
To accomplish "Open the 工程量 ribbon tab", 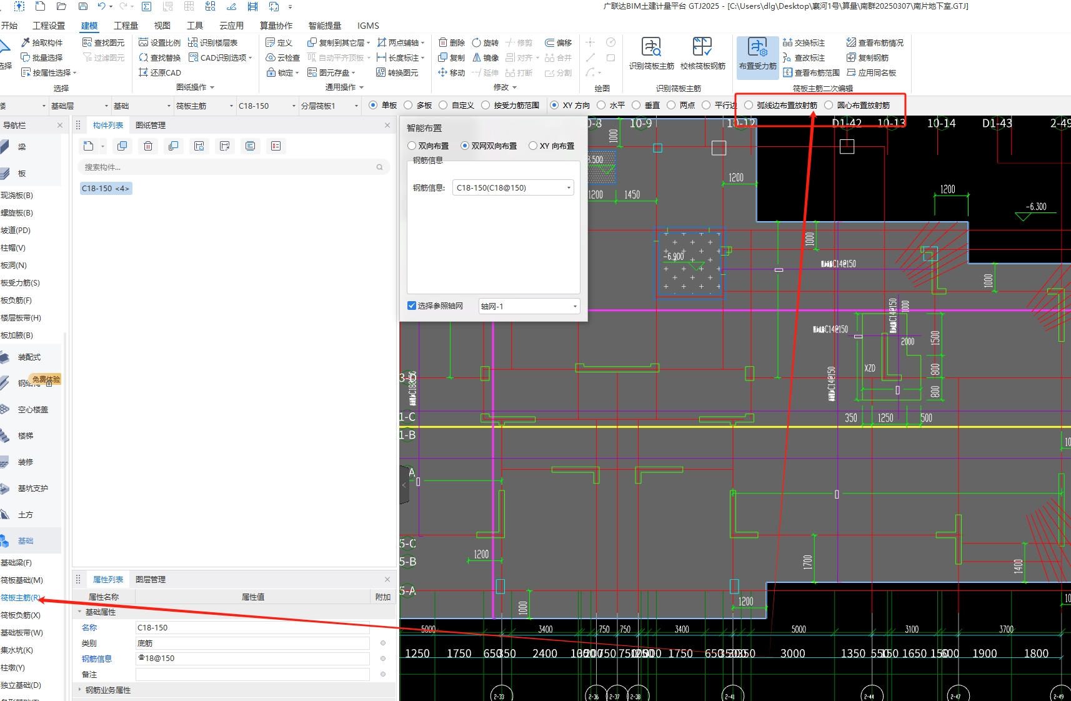I will (126, 26).
